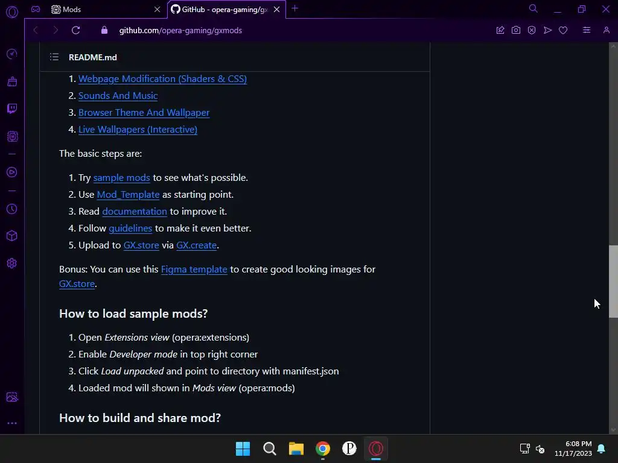Open the profile account icon
Image resolution: width=618 pixels, height=463 pixels.
point(606,30)
